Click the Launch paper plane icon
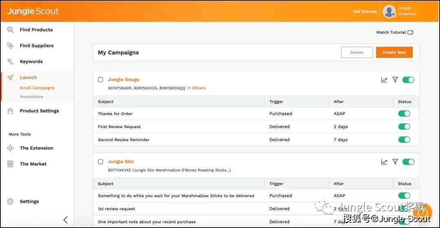 (x=10, y=77)
